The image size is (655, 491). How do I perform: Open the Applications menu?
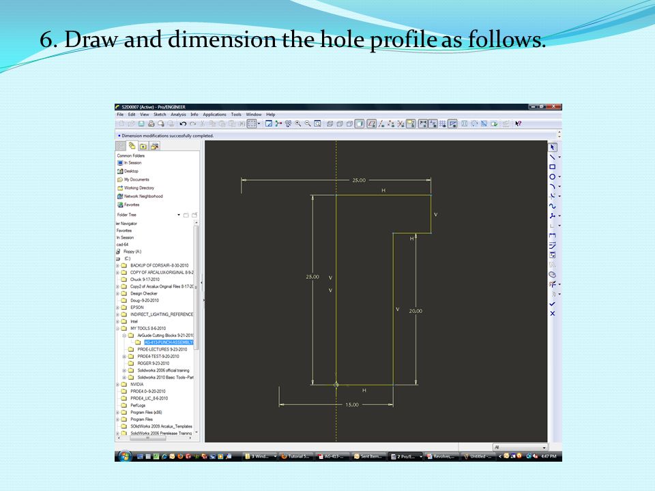pos(214,115)
